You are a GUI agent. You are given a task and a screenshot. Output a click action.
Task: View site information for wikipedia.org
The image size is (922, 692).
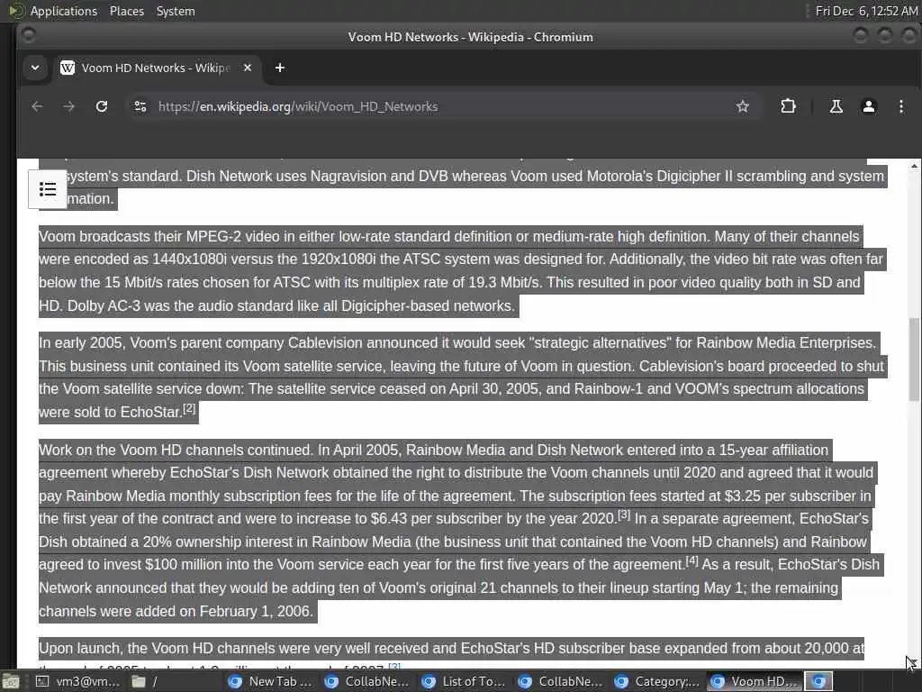pyautogui.click(x=140, y=106)
